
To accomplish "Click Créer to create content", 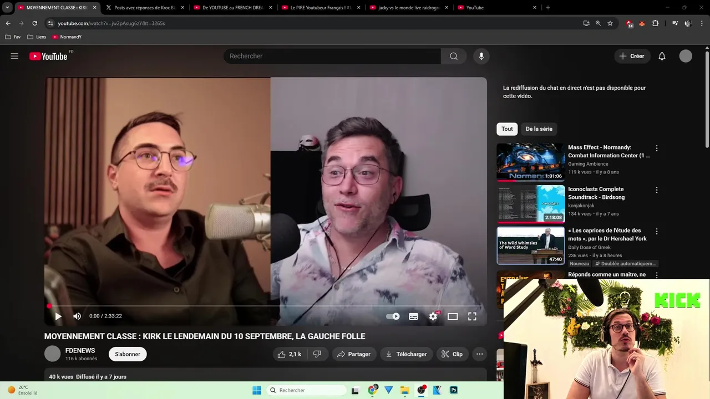I will pos(632,56).
